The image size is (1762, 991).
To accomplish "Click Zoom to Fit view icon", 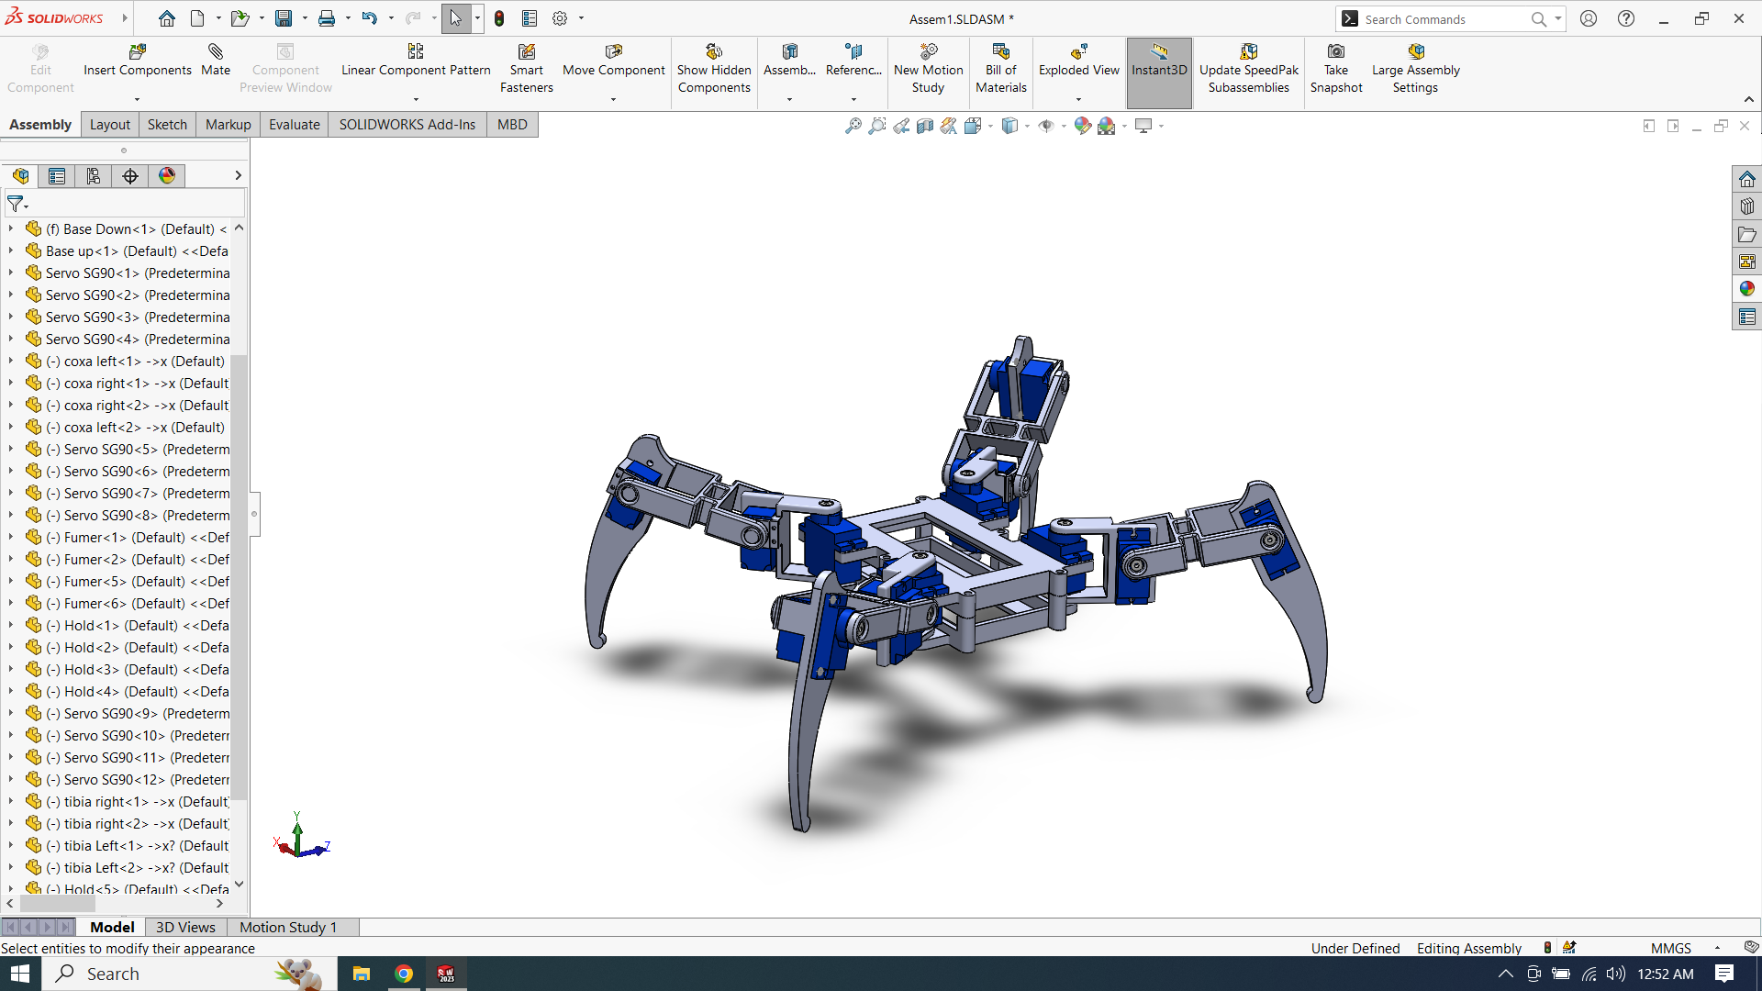I will (x=853, y=126).
